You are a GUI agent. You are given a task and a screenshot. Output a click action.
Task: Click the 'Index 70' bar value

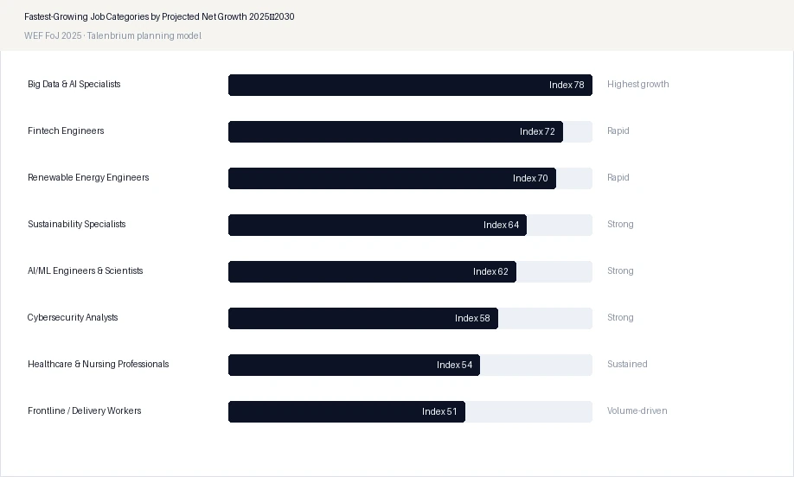(x=530, y=178)
